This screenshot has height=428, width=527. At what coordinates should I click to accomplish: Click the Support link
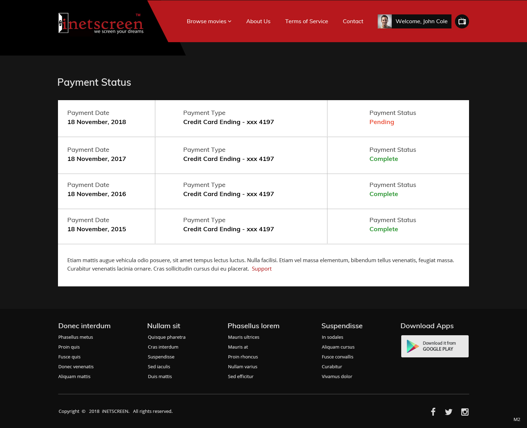(x=262, y=268)
